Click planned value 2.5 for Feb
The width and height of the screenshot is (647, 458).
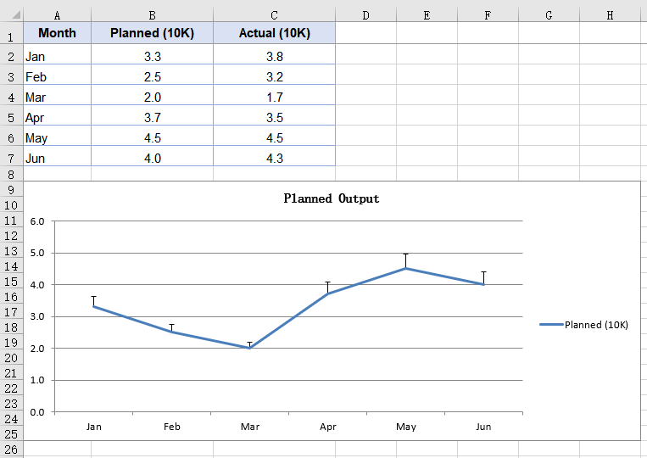click(153, 75)
